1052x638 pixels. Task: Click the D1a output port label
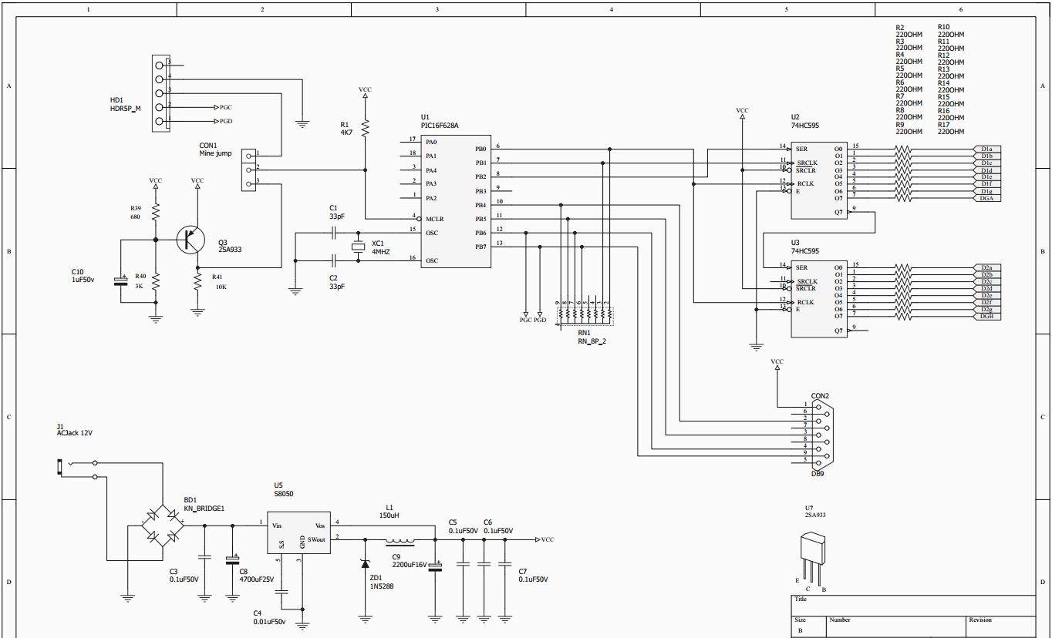pos(987,149)
